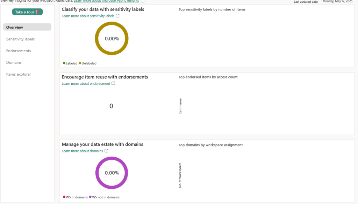Select the endorsed items count showing 0
Viewport: 358px width, 204px height.
(111, 106)
